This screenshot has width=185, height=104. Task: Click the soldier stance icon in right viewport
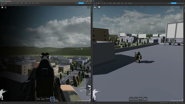(96, 94)
